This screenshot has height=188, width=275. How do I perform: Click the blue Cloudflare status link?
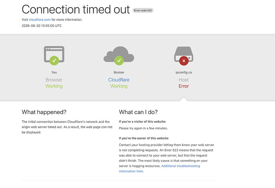point(119,80)
